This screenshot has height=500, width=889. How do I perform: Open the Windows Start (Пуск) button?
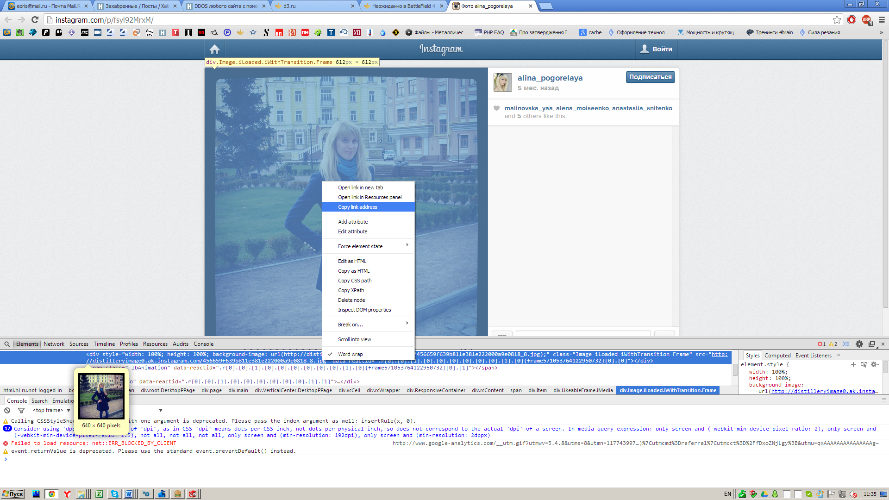[13, 494]
